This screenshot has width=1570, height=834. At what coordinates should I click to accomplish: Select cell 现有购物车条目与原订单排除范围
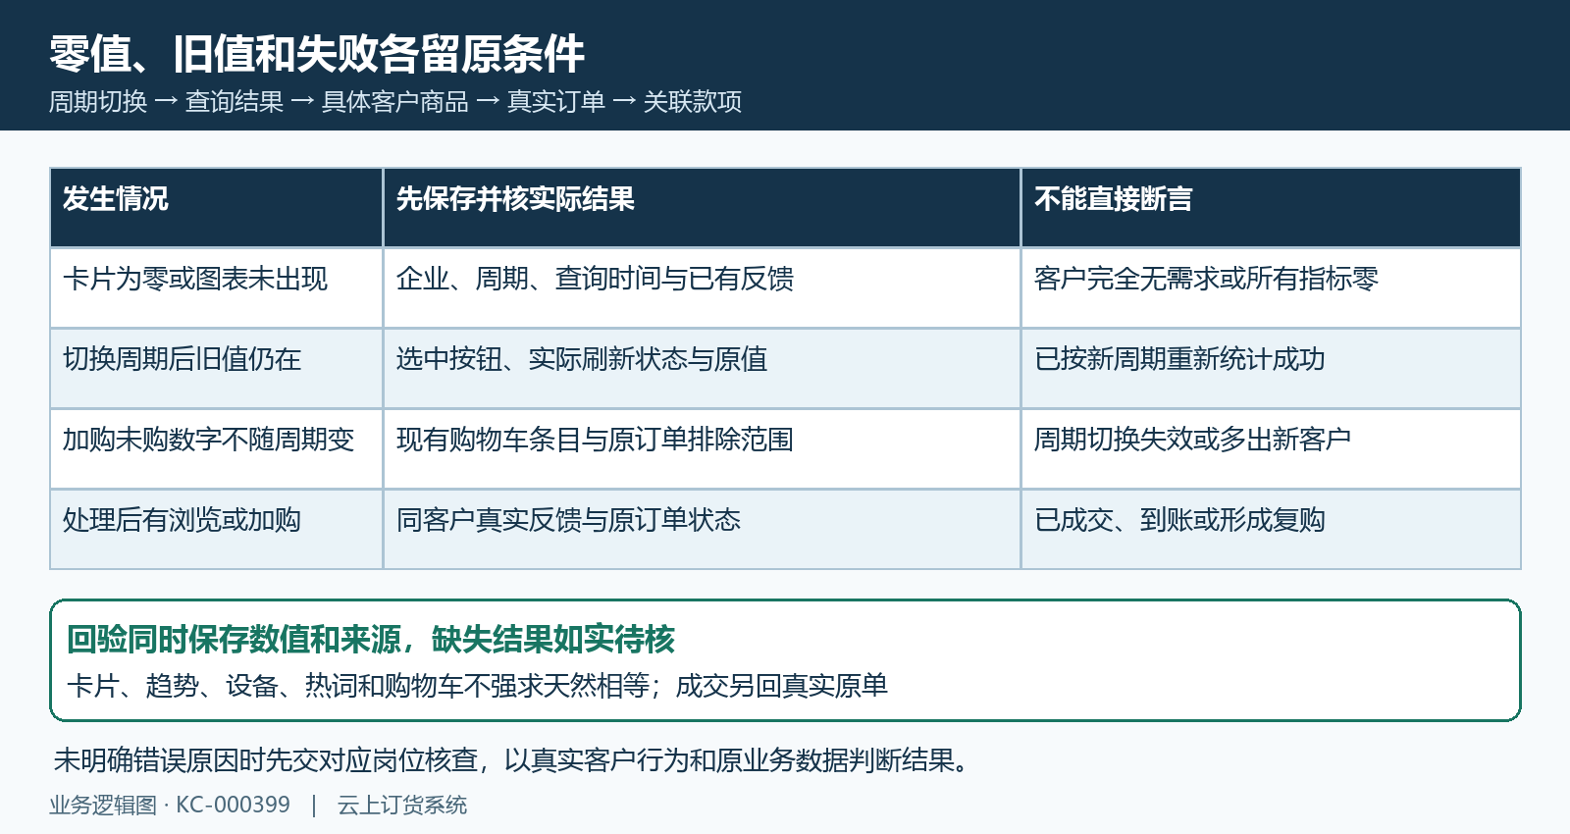[702, 448]
